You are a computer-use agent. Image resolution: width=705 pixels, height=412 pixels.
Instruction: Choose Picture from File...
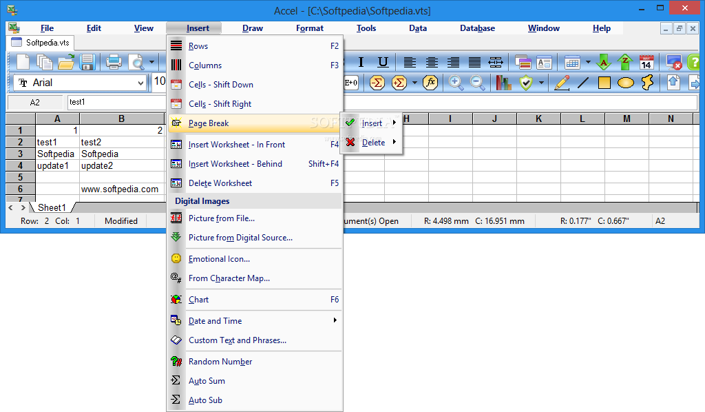click(x=255, y=218)
